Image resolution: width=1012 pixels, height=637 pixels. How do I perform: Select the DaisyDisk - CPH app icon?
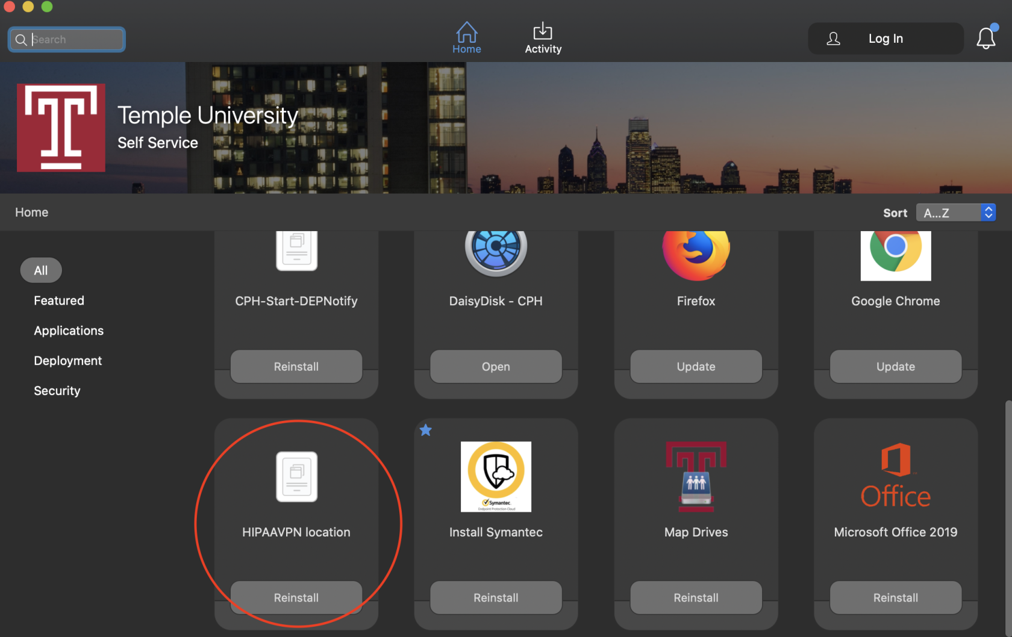click(x=496, y=253)
